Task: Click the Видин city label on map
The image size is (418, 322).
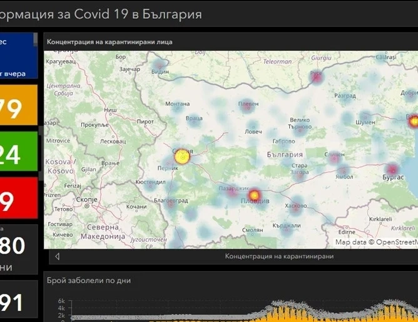Action: [x=160, y=71]
